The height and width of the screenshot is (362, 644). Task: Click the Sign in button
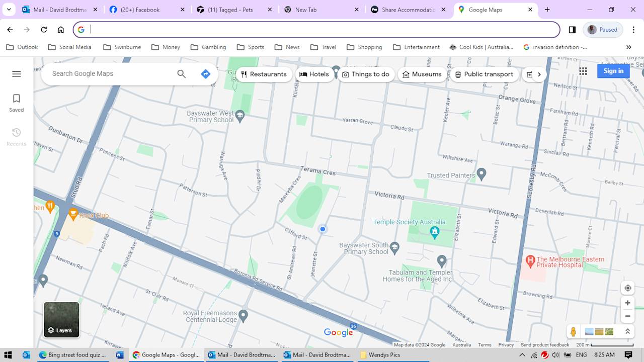coord(613,71)
